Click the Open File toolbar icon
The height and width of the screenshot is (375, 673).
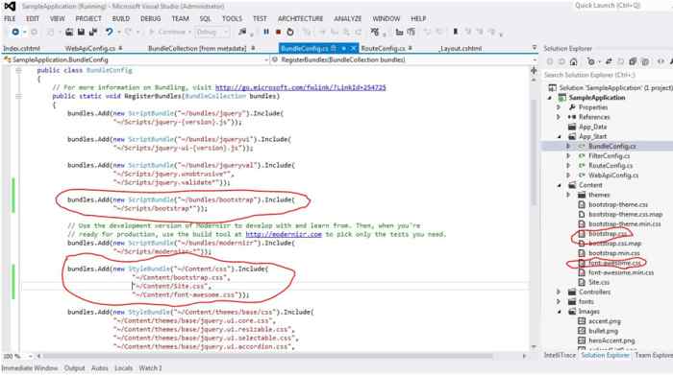tap(69, 32)
